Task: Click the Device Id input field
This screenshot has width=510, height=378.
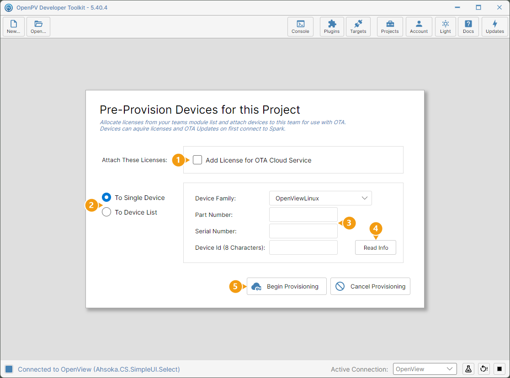Action: tap(303, 248)
